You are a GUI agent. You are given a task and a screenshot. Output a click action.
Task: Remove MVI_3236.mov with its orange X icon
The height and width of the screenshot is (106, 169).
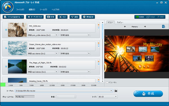coord(99,25)
